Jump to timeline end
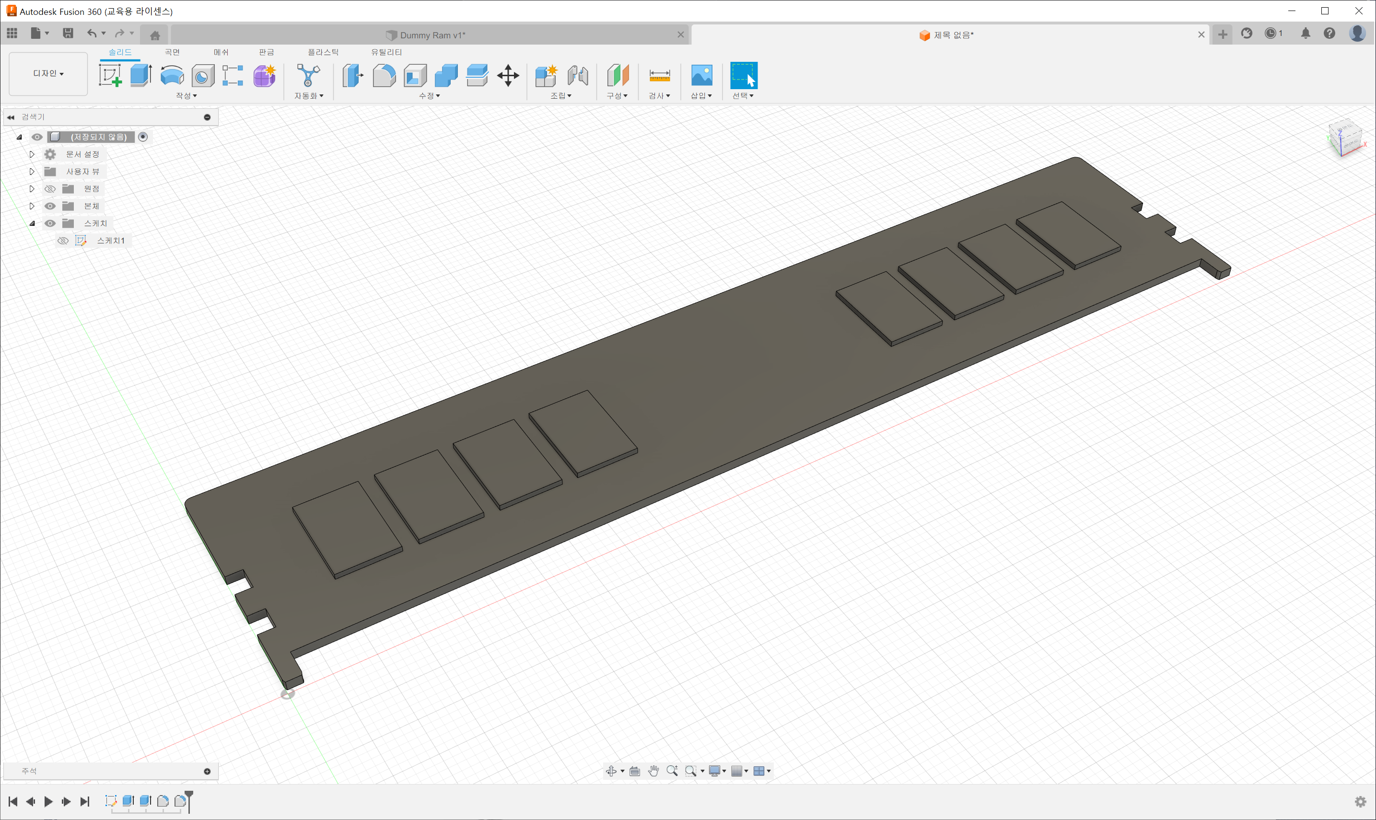 [x=84, y=801]
